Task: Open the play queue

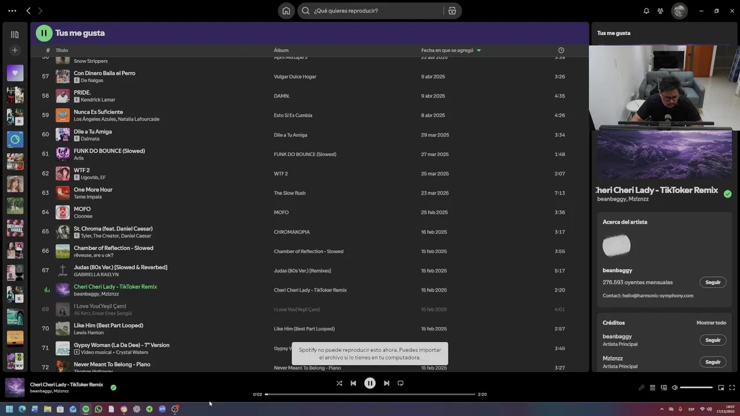Action: [x=652, y=388]
